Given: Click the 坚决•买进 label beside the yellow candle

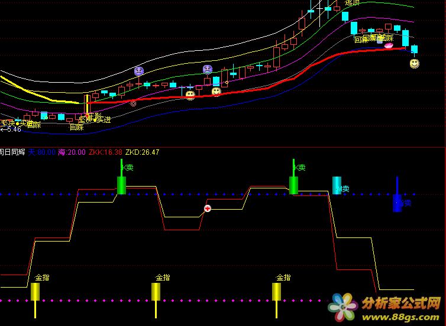Looking at the screenshot, I should click(x=95, y=119).
